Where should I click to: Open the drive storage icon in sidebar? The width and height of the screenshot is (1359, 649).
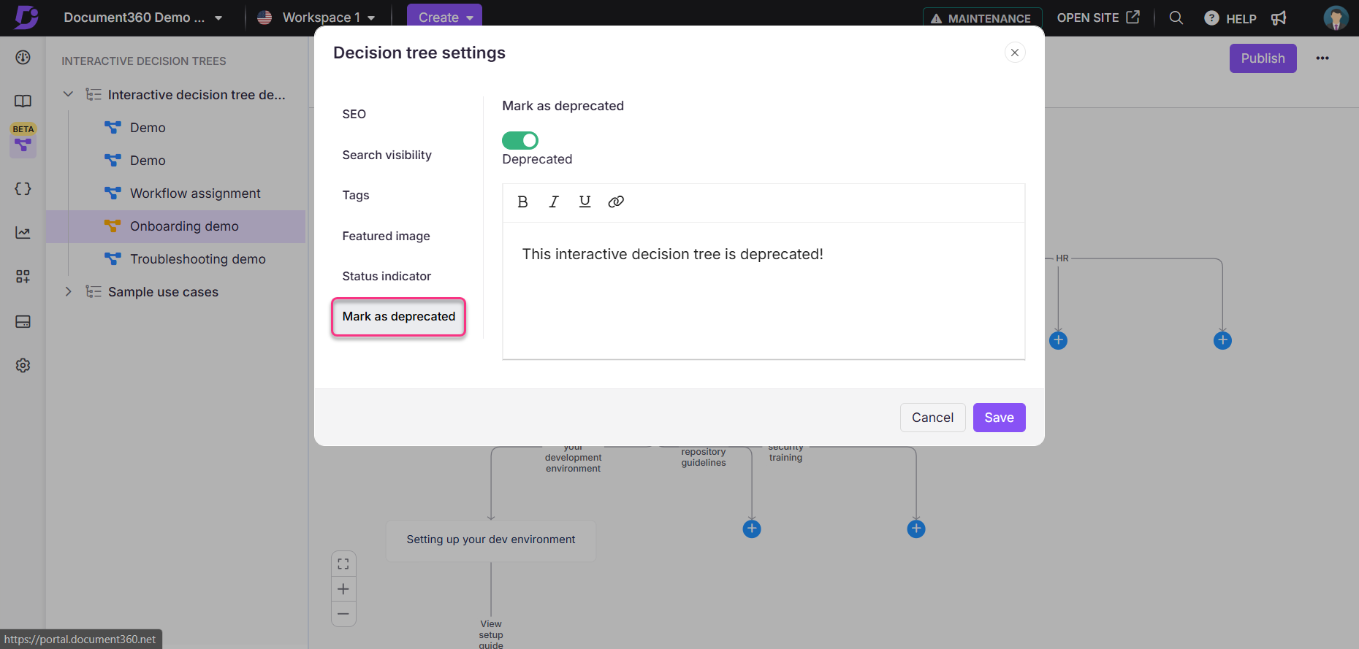[23, 321]
